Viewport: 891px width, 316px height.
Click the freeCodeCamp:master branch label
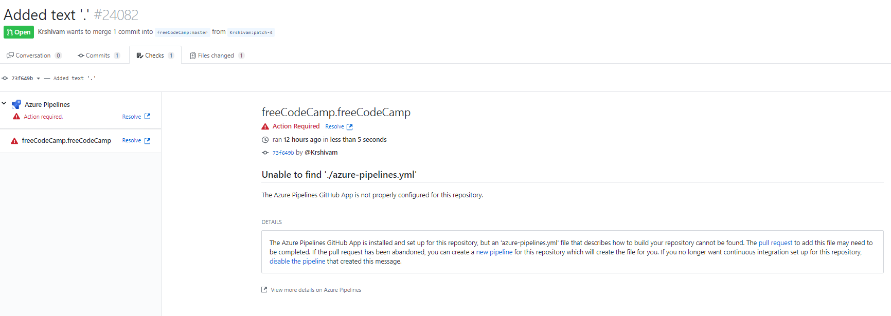(x=182, y=32)
